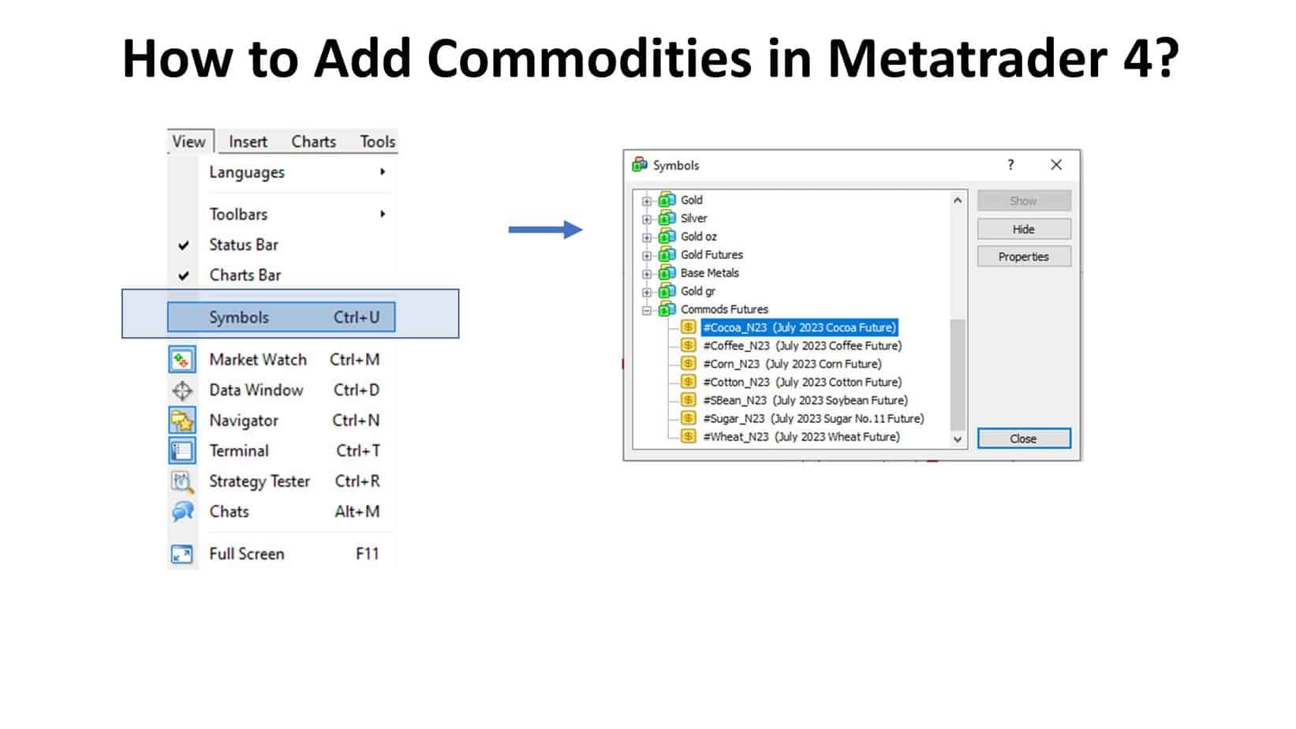The height and width of the screenshot is (729, 1296).
Task: Click the #Corn_N23 symbol coin icon
Action: [689, 363]
